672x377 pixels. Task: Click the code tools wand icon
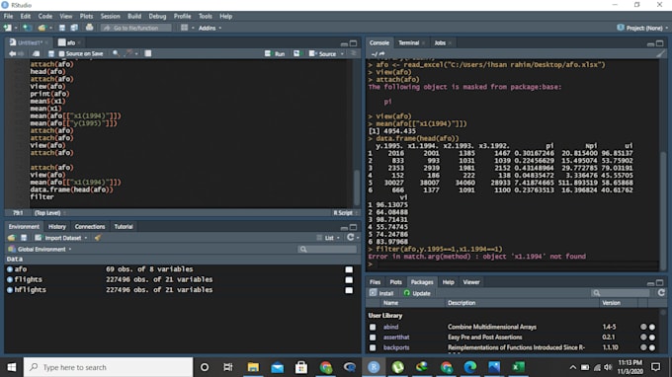pos(128,53)
